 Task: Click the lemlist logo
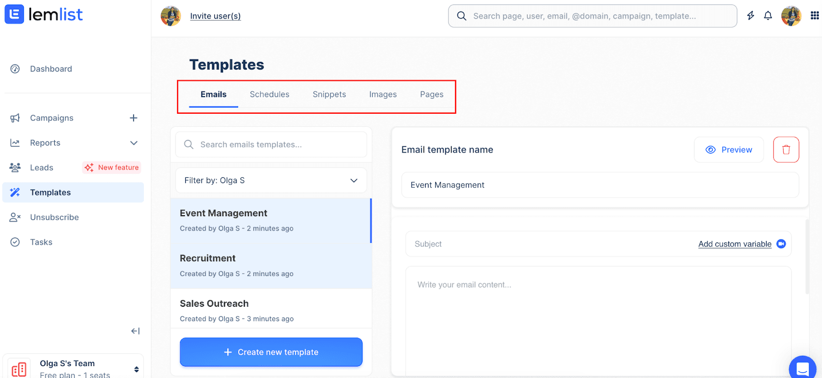click(x=44, y=14)
